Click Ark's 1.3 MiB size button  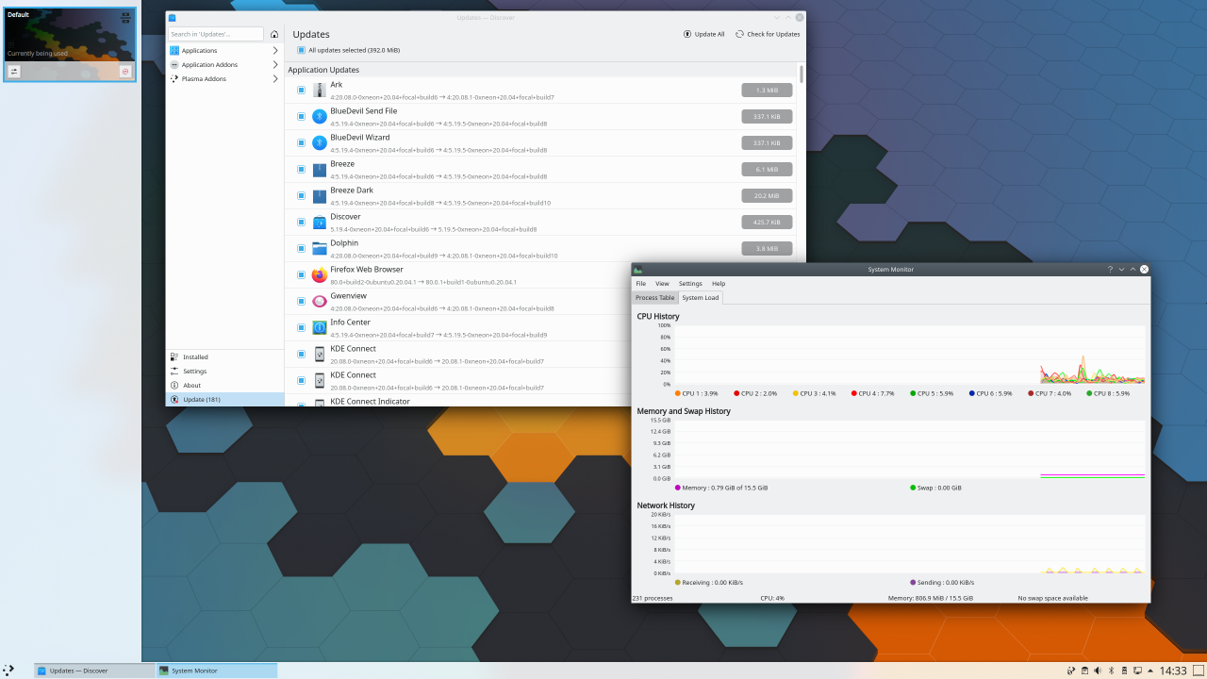point(767,91)
